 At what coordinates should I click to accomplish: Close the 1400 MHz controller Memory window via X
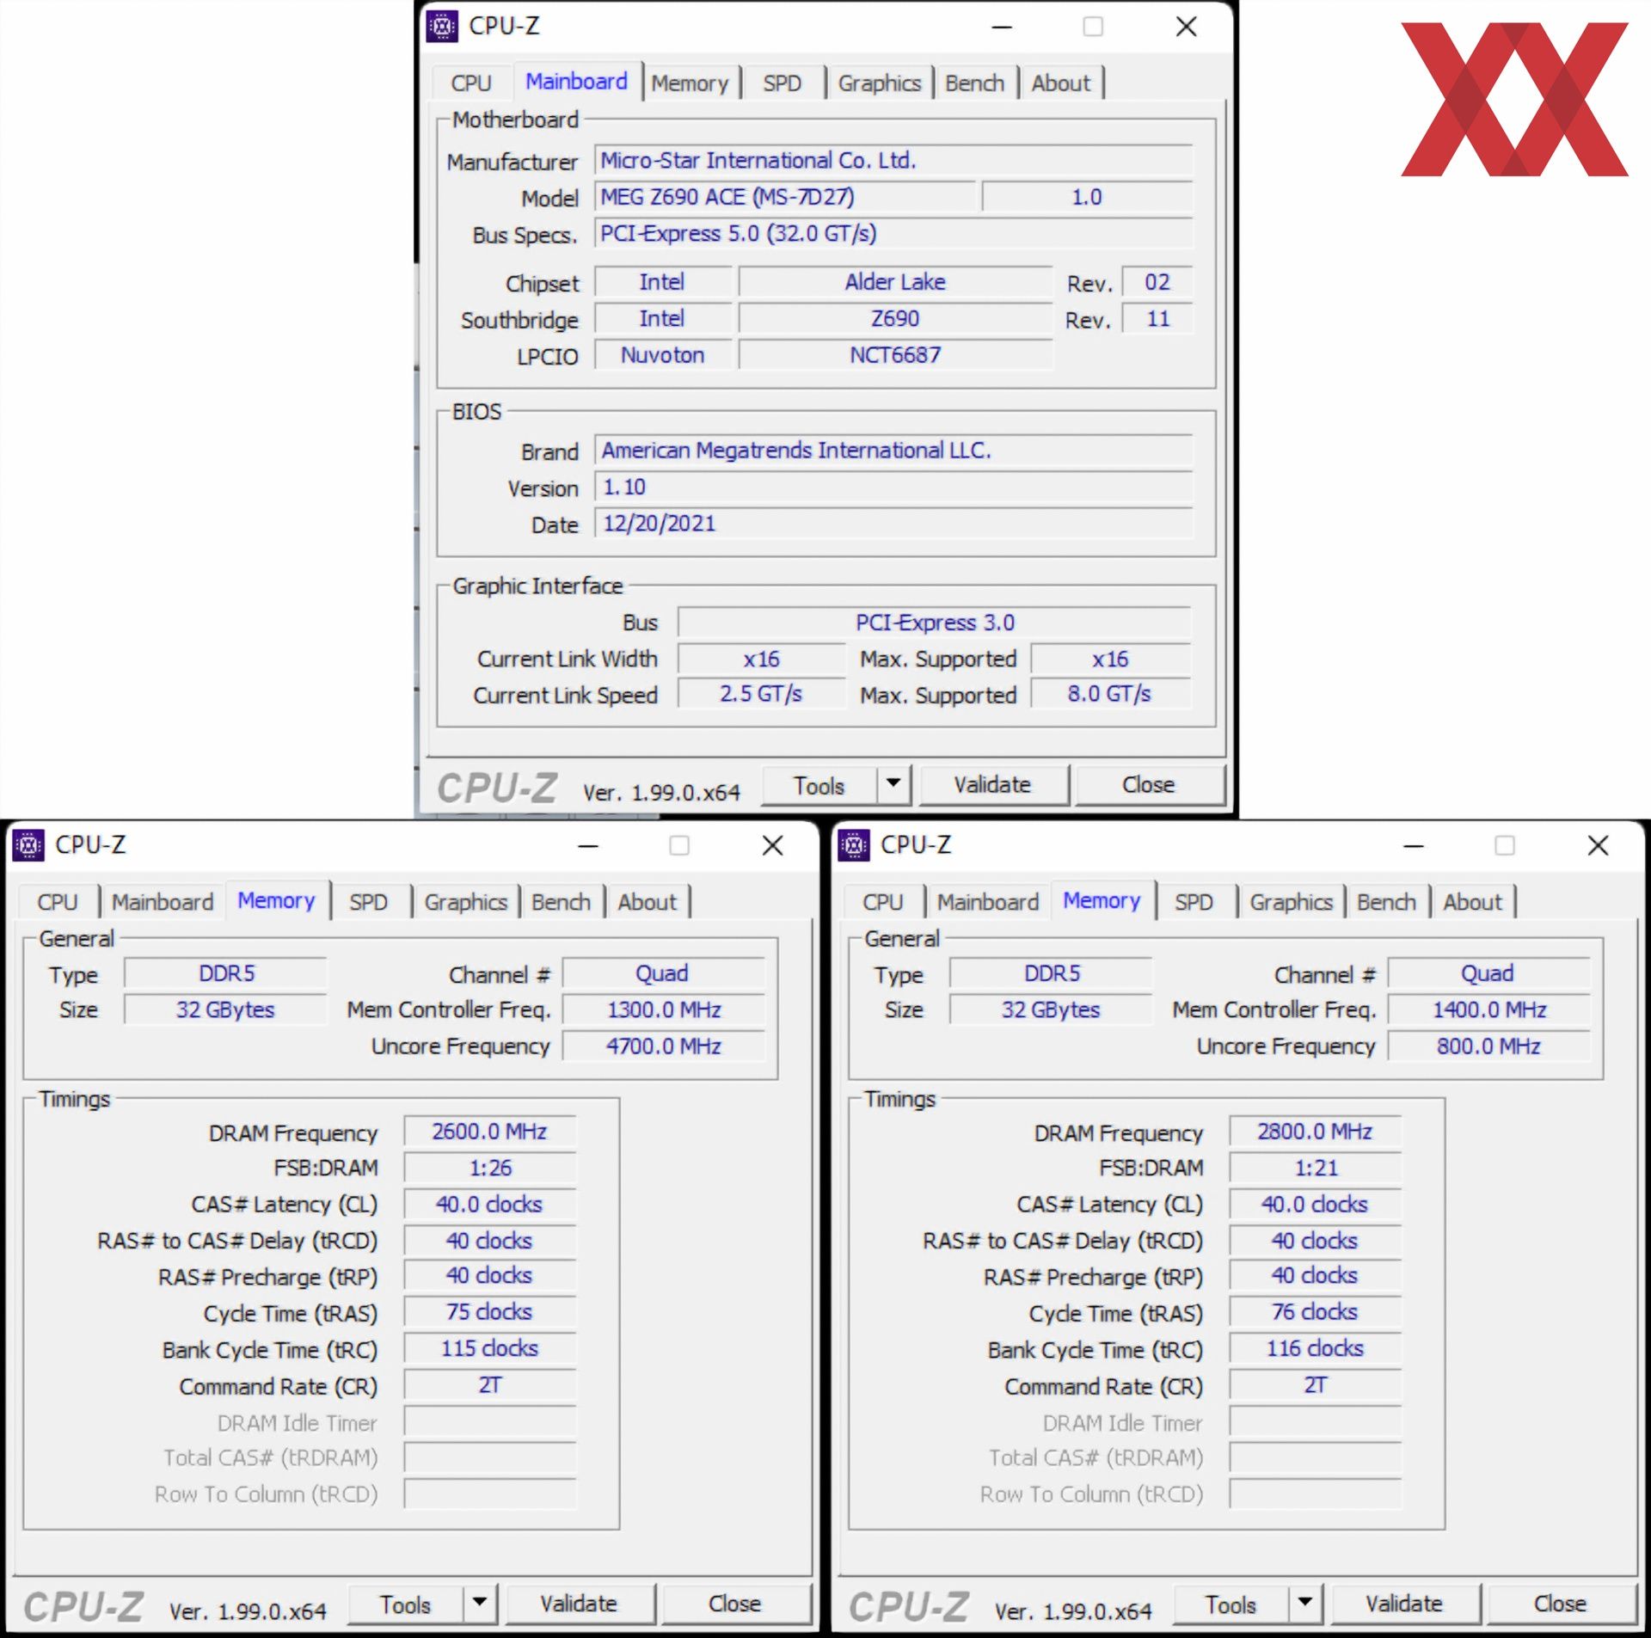tap(1599, 845)
